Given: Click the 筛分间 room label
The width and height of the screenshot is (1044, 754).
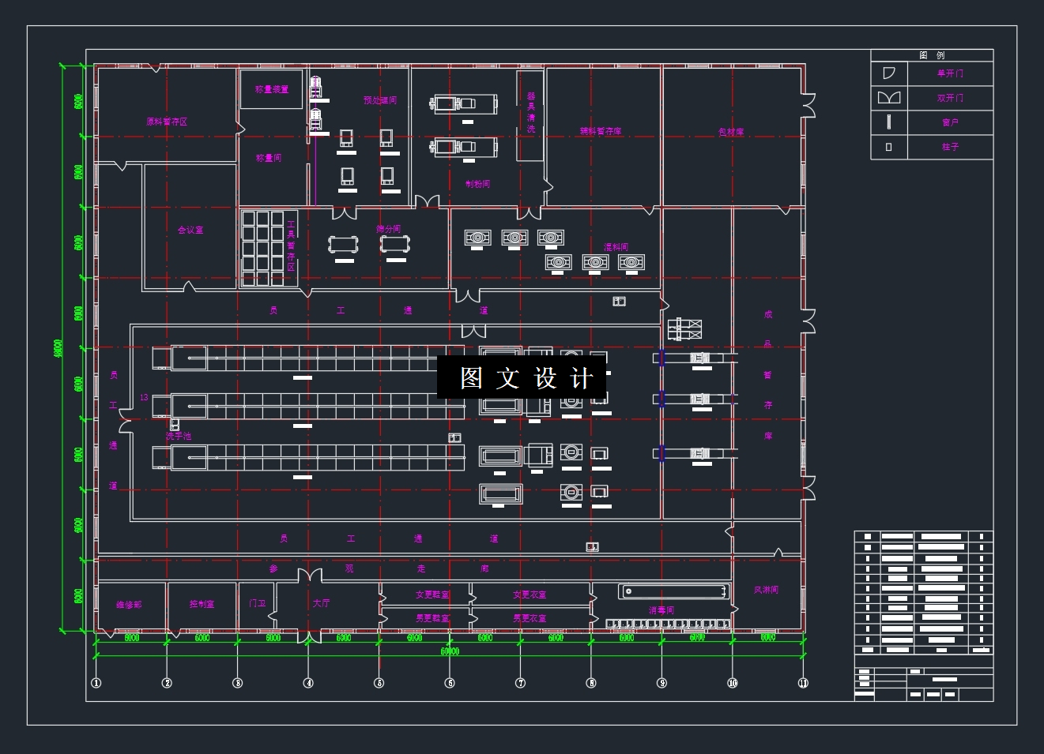Looking at the screenshot, I should (389, 229).
